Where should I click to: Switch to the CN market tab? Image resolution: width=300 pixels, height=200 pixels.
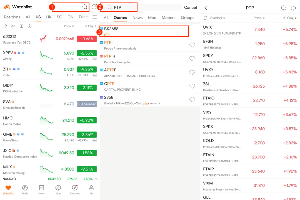click(x=70, y=17)
